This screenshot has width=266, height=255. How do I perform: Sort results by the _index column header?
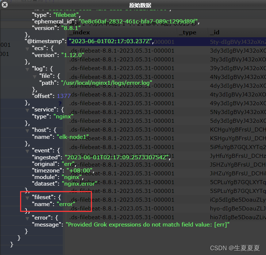click(x=122, y=33)
